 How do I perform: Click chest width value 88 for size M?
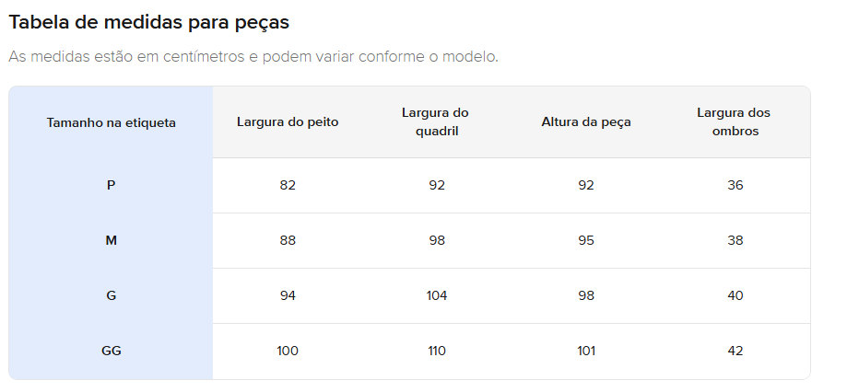pos(288,240)
